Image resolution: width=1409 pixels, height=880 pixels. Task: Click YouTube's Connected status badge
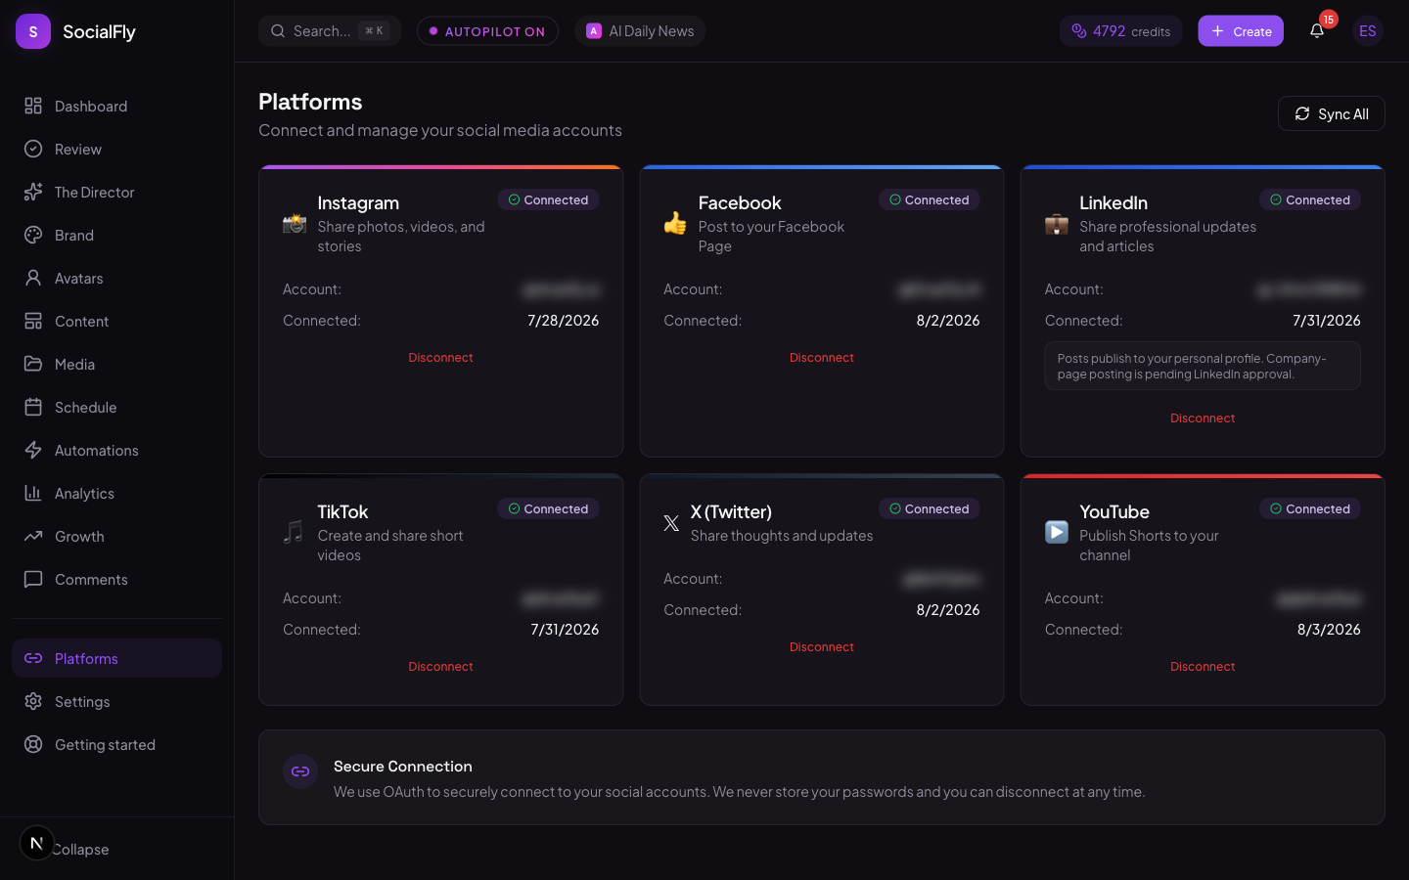[x=1310, y=508]
